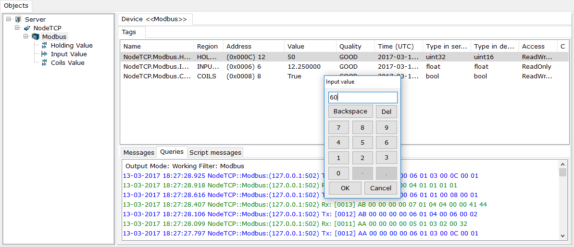Sort by the Quality column header
Viewport: 574px width, 247px height.
355,47
